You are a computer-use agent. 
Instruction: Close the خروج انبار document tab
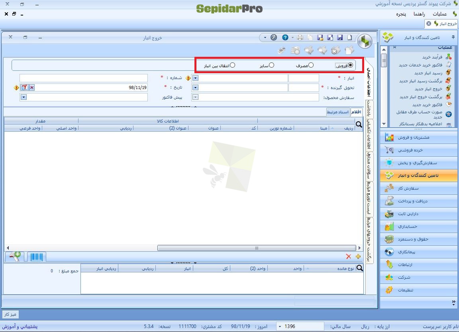[x=429, y=23]
